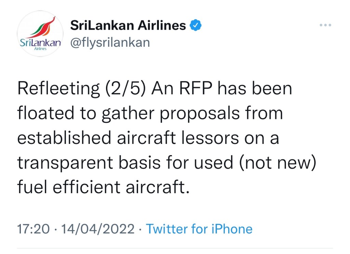
Task: Open the tweet's more options ellipsis
Action: coord(325,26)
